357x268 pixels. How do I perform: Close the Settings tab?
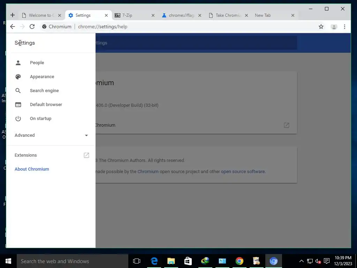click(106, 15)
